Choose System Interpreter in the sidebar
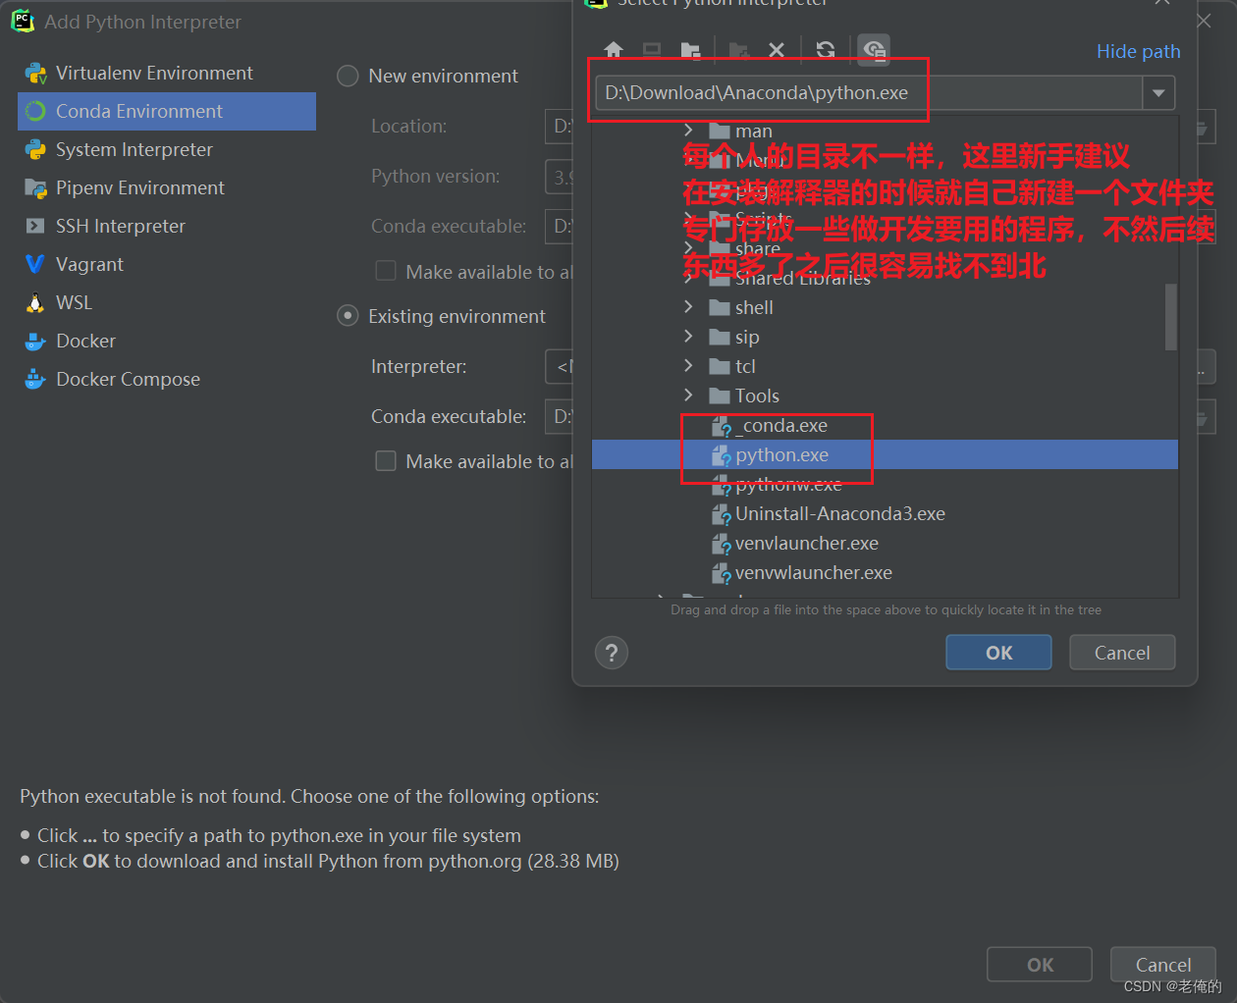Screen dimensions: 1237x1003 pyautogui.click(x=167, y=150)
